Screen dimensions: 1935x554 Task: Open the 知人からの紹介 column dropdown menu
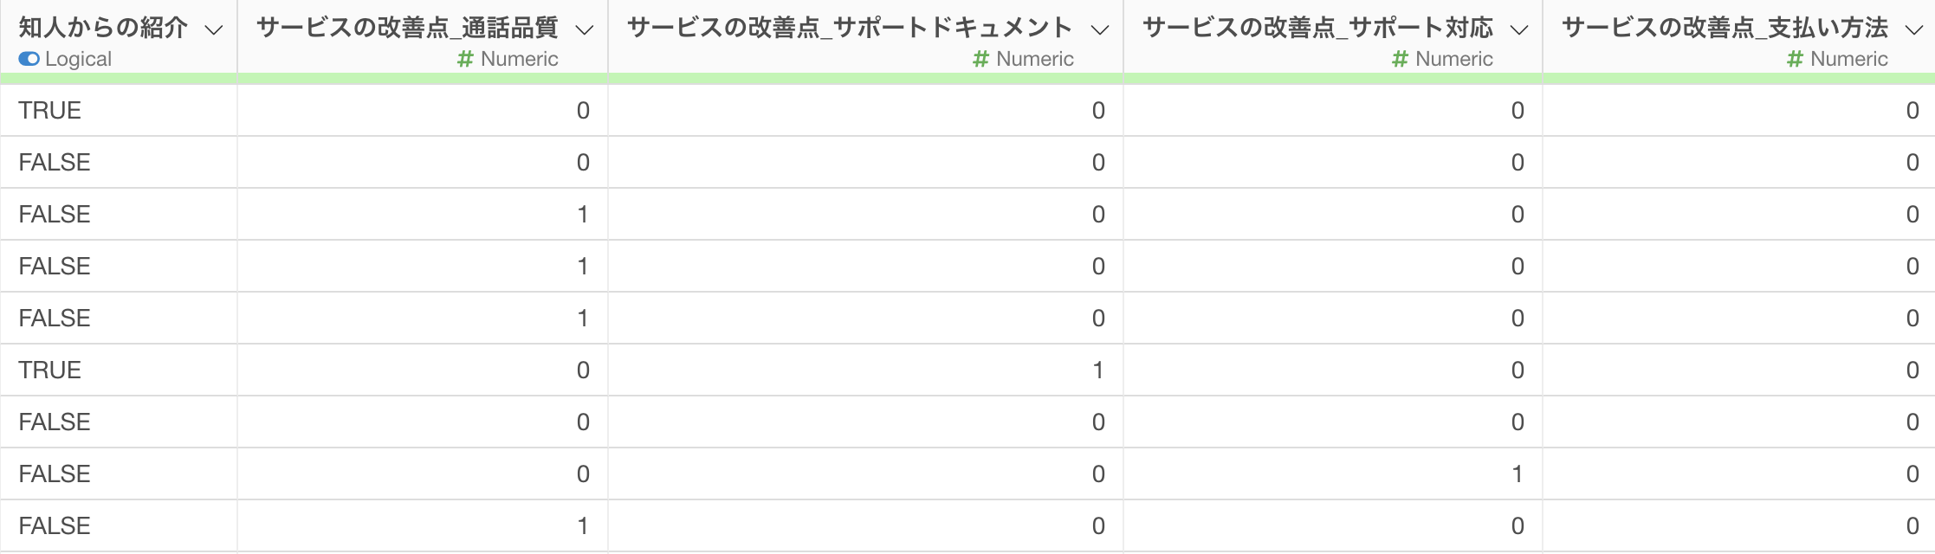[x=213, y=30]
